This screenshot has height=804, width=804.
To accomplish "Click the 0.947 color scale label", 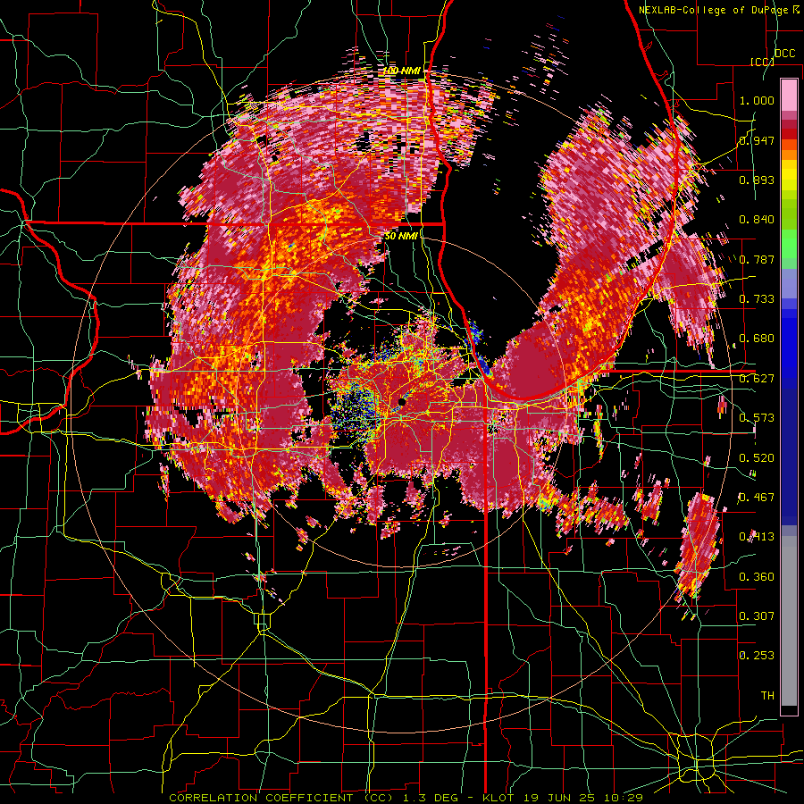I will (x=757, y=140).
